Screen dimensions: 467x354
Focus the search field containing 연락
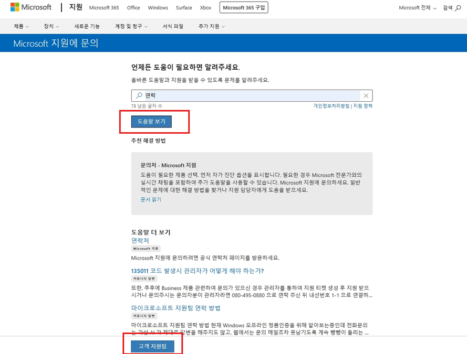(x=252, y=95)
